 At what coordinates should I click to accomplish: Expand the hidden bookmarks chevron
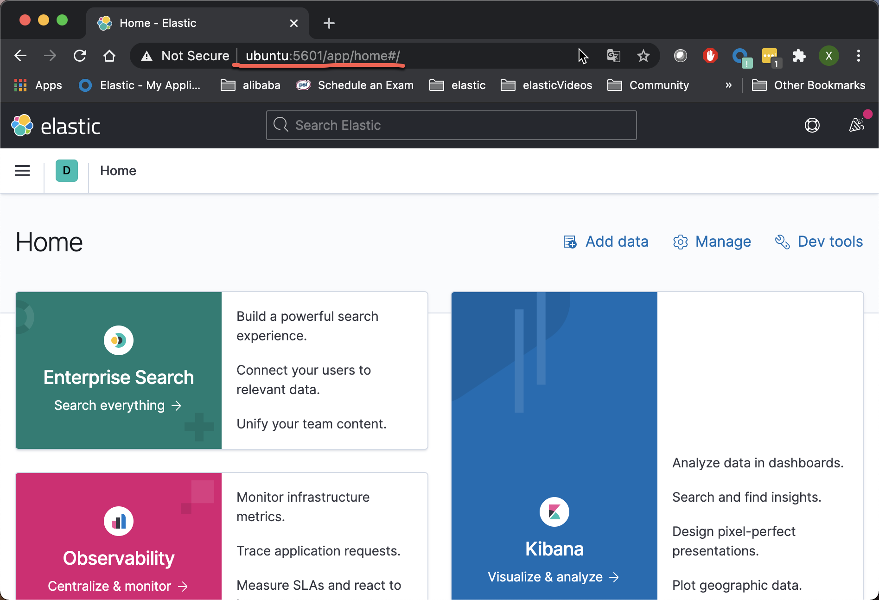pos(729,85)
